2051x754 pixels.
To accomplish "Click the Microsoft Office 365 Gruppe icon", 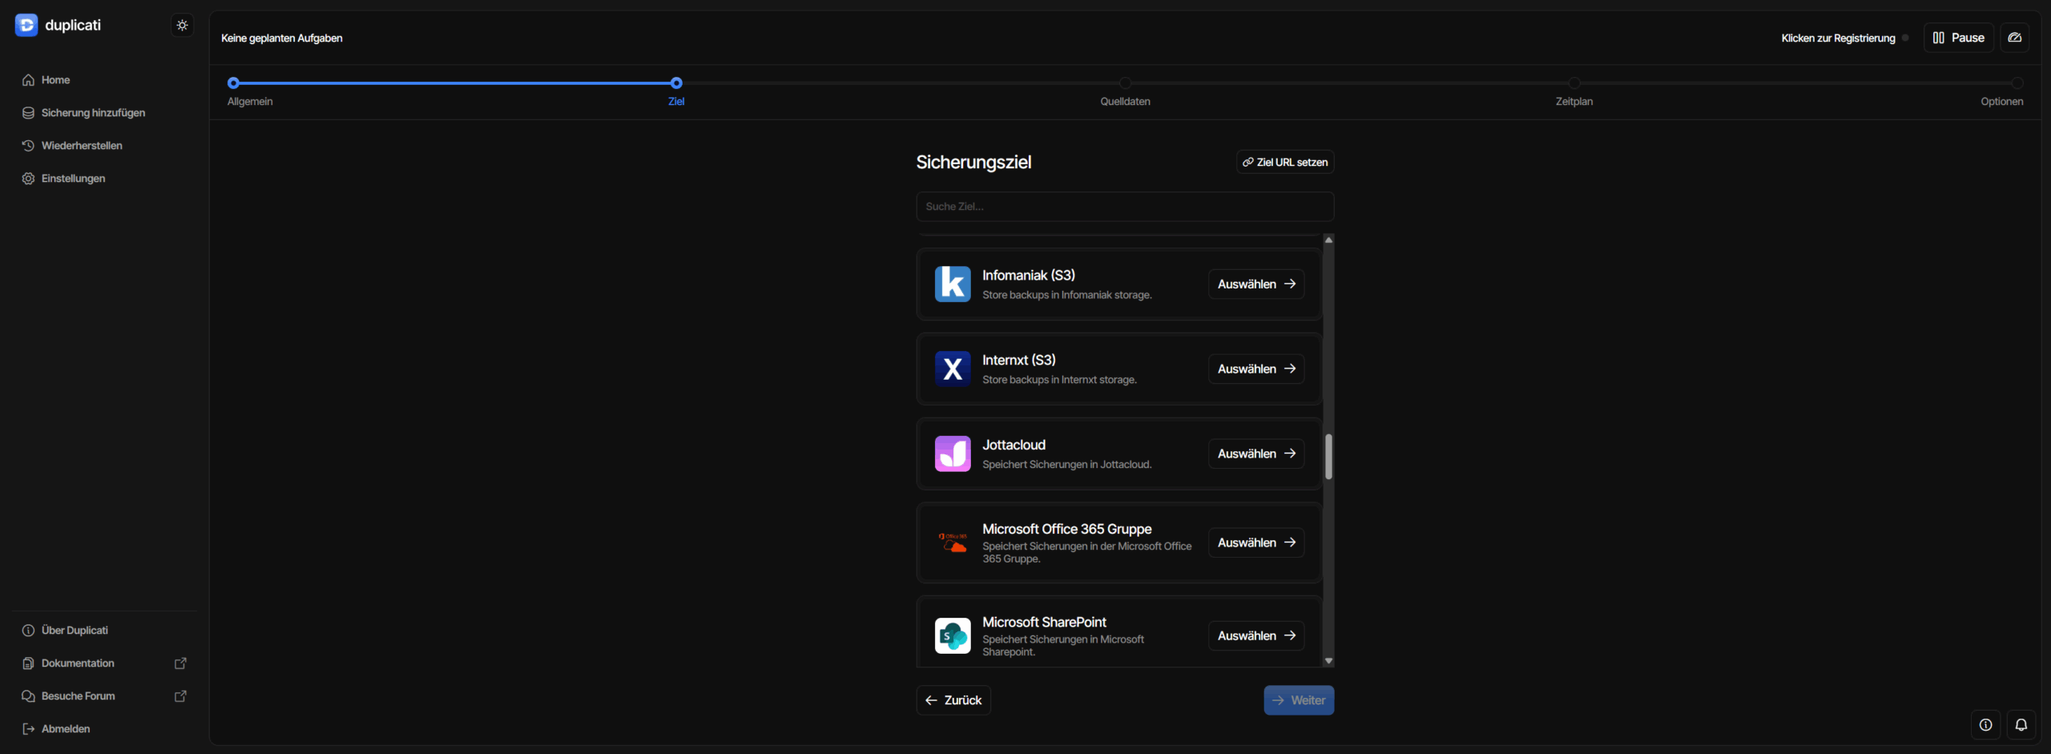I will click(x=953, y=543).
